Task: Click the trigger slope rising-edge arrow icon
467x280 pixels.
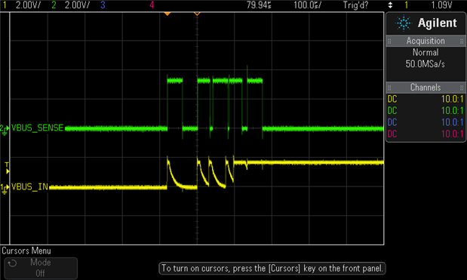Action: pyautogui.click(x=390, y=5)
